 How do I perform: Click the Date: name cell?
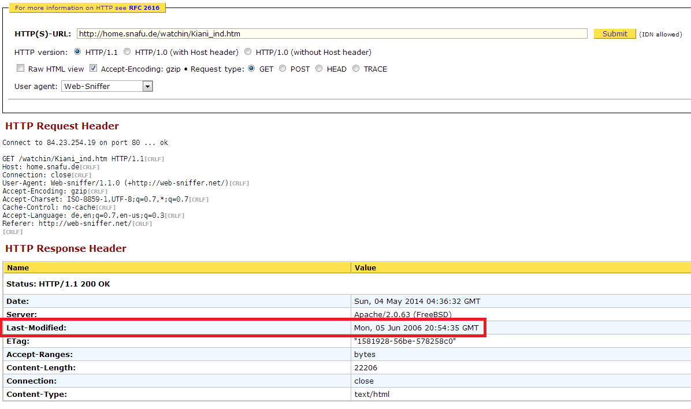pos(177,301)
